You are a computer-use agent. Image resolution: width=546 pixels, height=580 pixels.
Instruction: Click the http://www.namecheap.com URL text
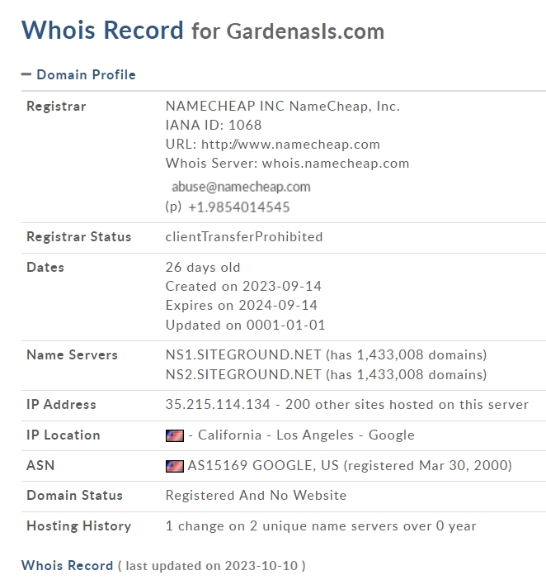290,145
